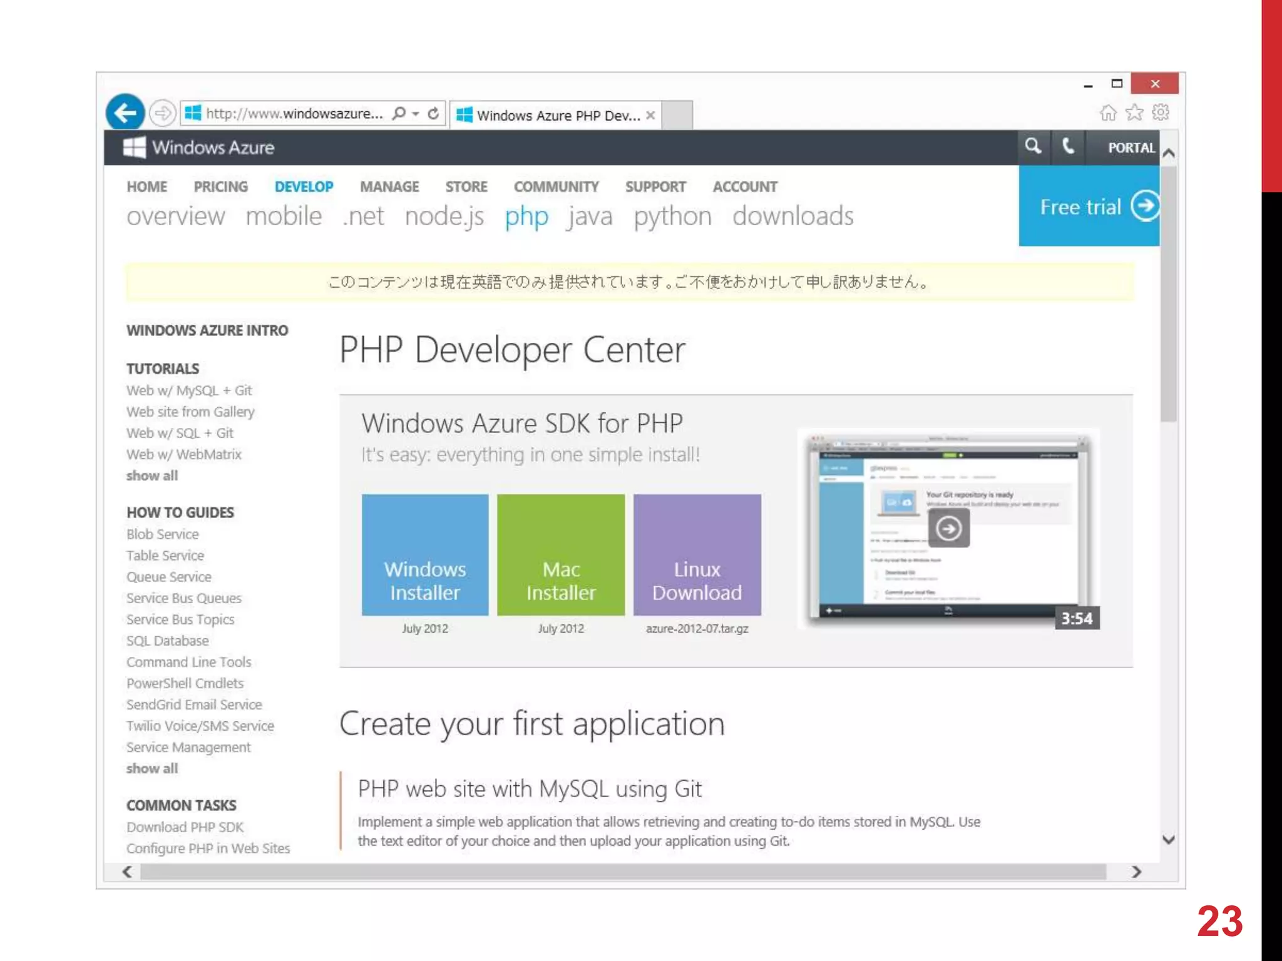The image size is (1282, 961).
Task: Expand the address bar dropdown arrow
Action: click(416, 113)
